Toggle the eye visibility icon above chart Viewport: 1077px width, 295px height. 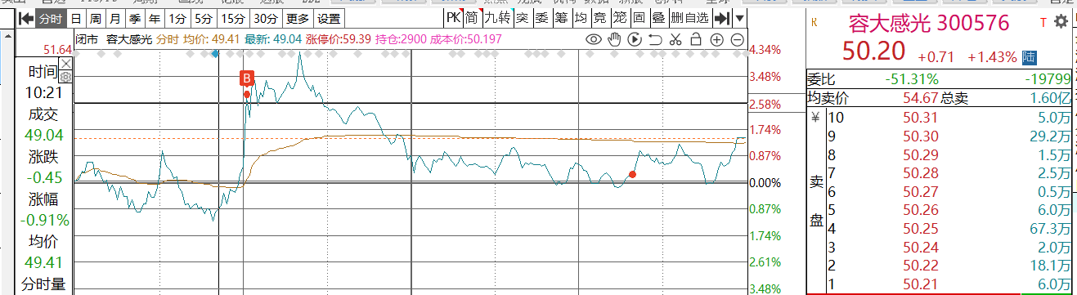[595, 39]
